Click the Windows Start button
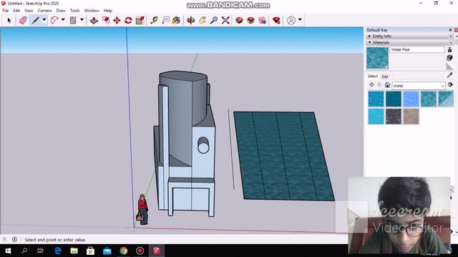 (8, 251)
